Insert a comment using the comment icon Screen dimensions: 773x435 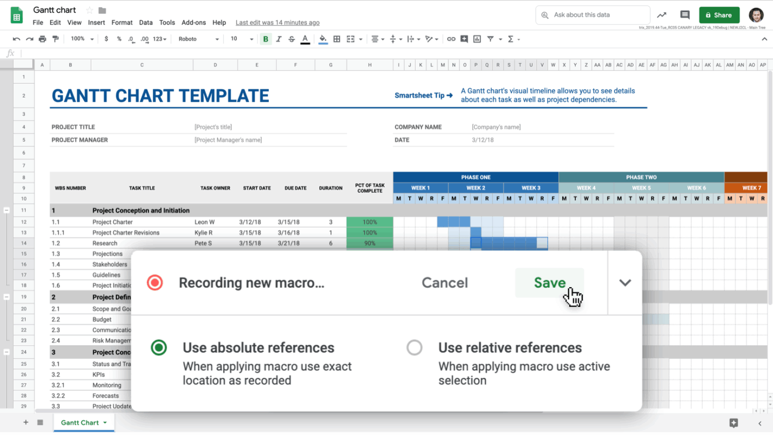(464, 39)
